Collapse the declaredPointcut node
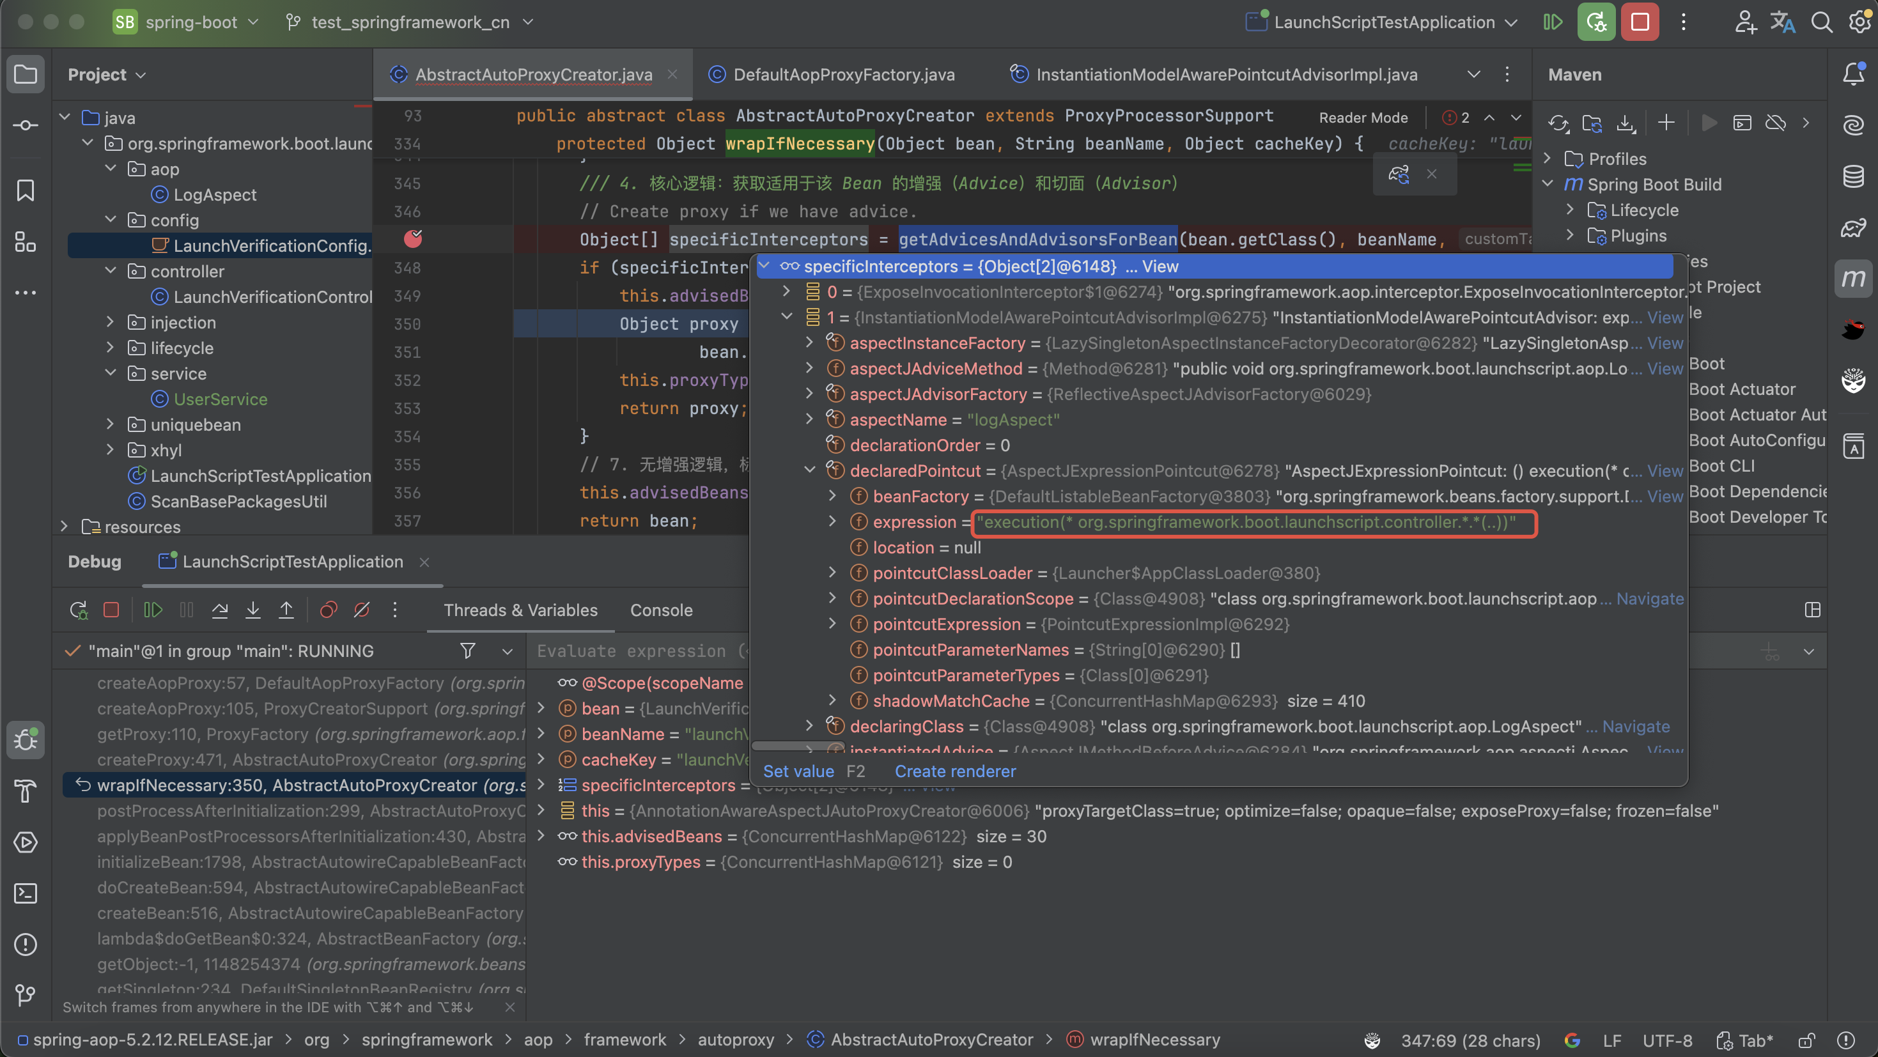This screenshot has height=1057, width=1878. (809, 471)
